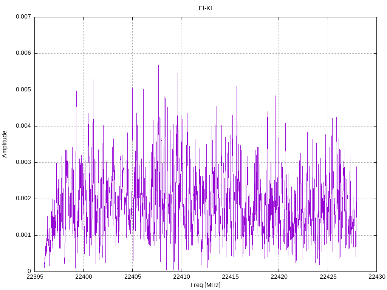Click the x-axis value 22395
This screenshot has height=290, width=387.
click(34, 277)
